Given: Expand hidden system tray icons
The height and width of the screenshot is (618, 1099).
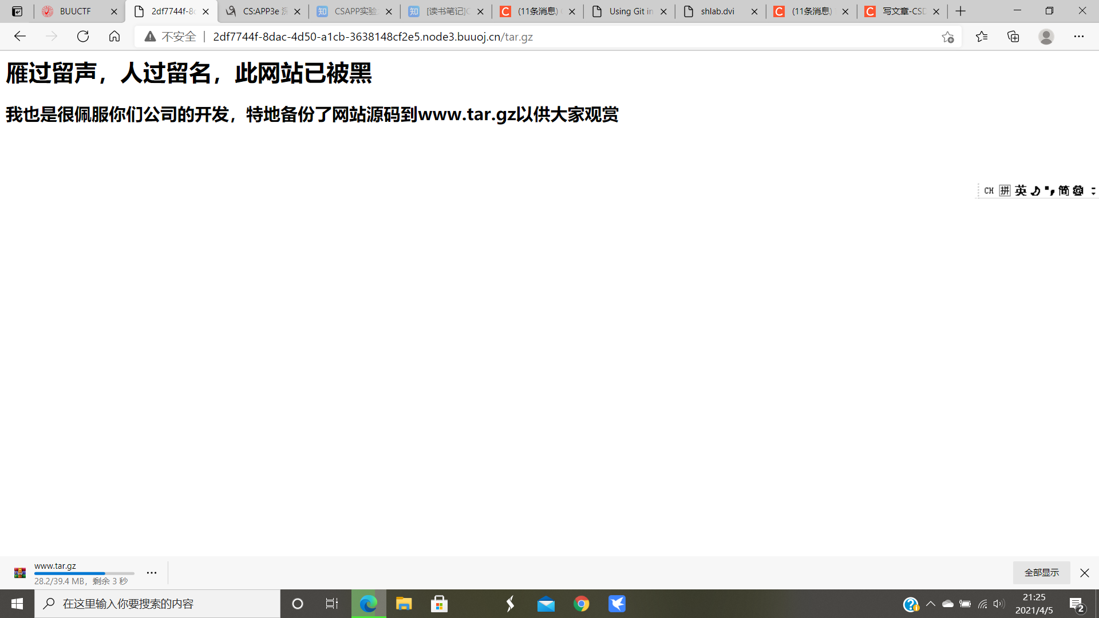Looking at the screenshot, I should point(930,604).
